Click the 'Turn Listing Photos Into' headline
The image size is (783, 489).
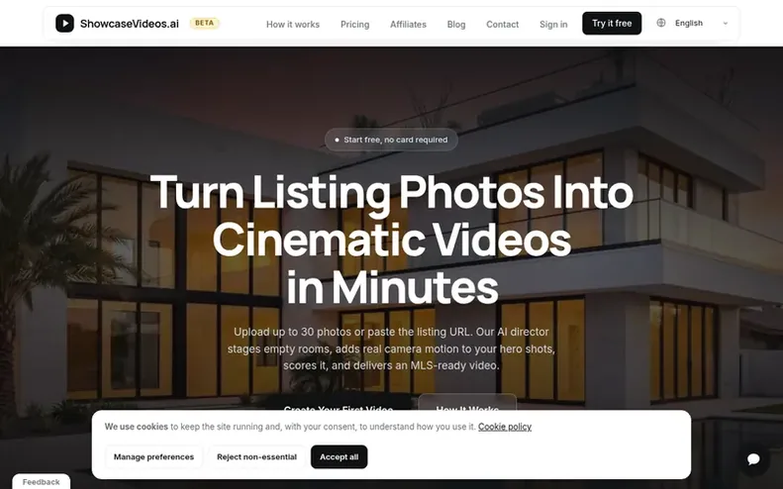click(x=392, y=192)
